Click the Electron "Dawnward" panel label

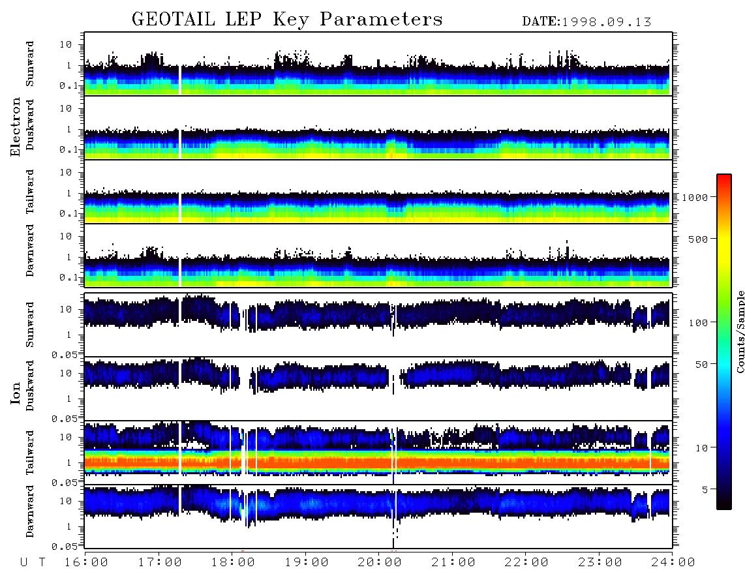[x=30, y=251]
